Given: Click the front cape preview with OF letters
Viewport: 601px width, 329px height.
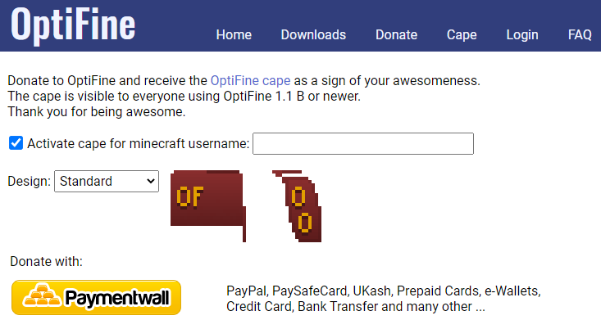Looking at the screenshot, I should pyautogui.click(x=207, y=201).
